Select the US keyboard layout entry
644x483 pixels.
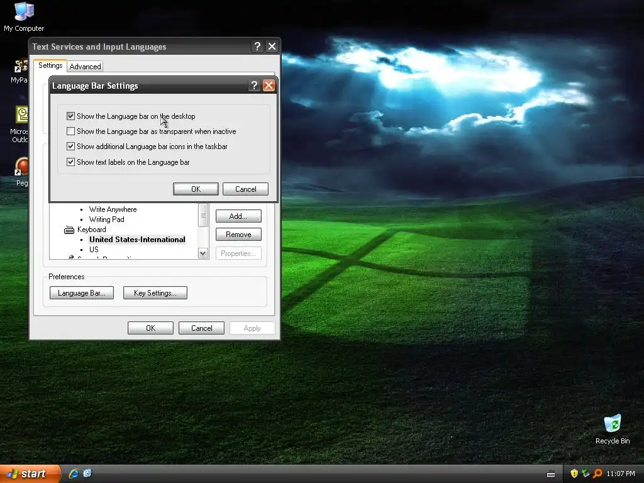click(x=94, y=250)
